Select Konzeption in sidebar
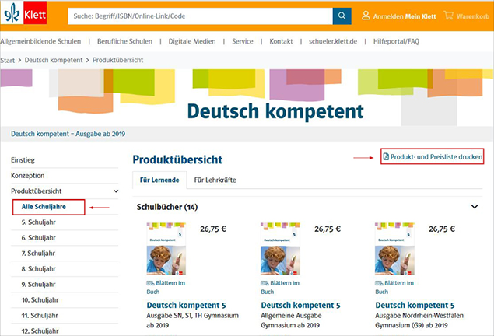This screenshot has height=336, width=494. tap(28, 176)
